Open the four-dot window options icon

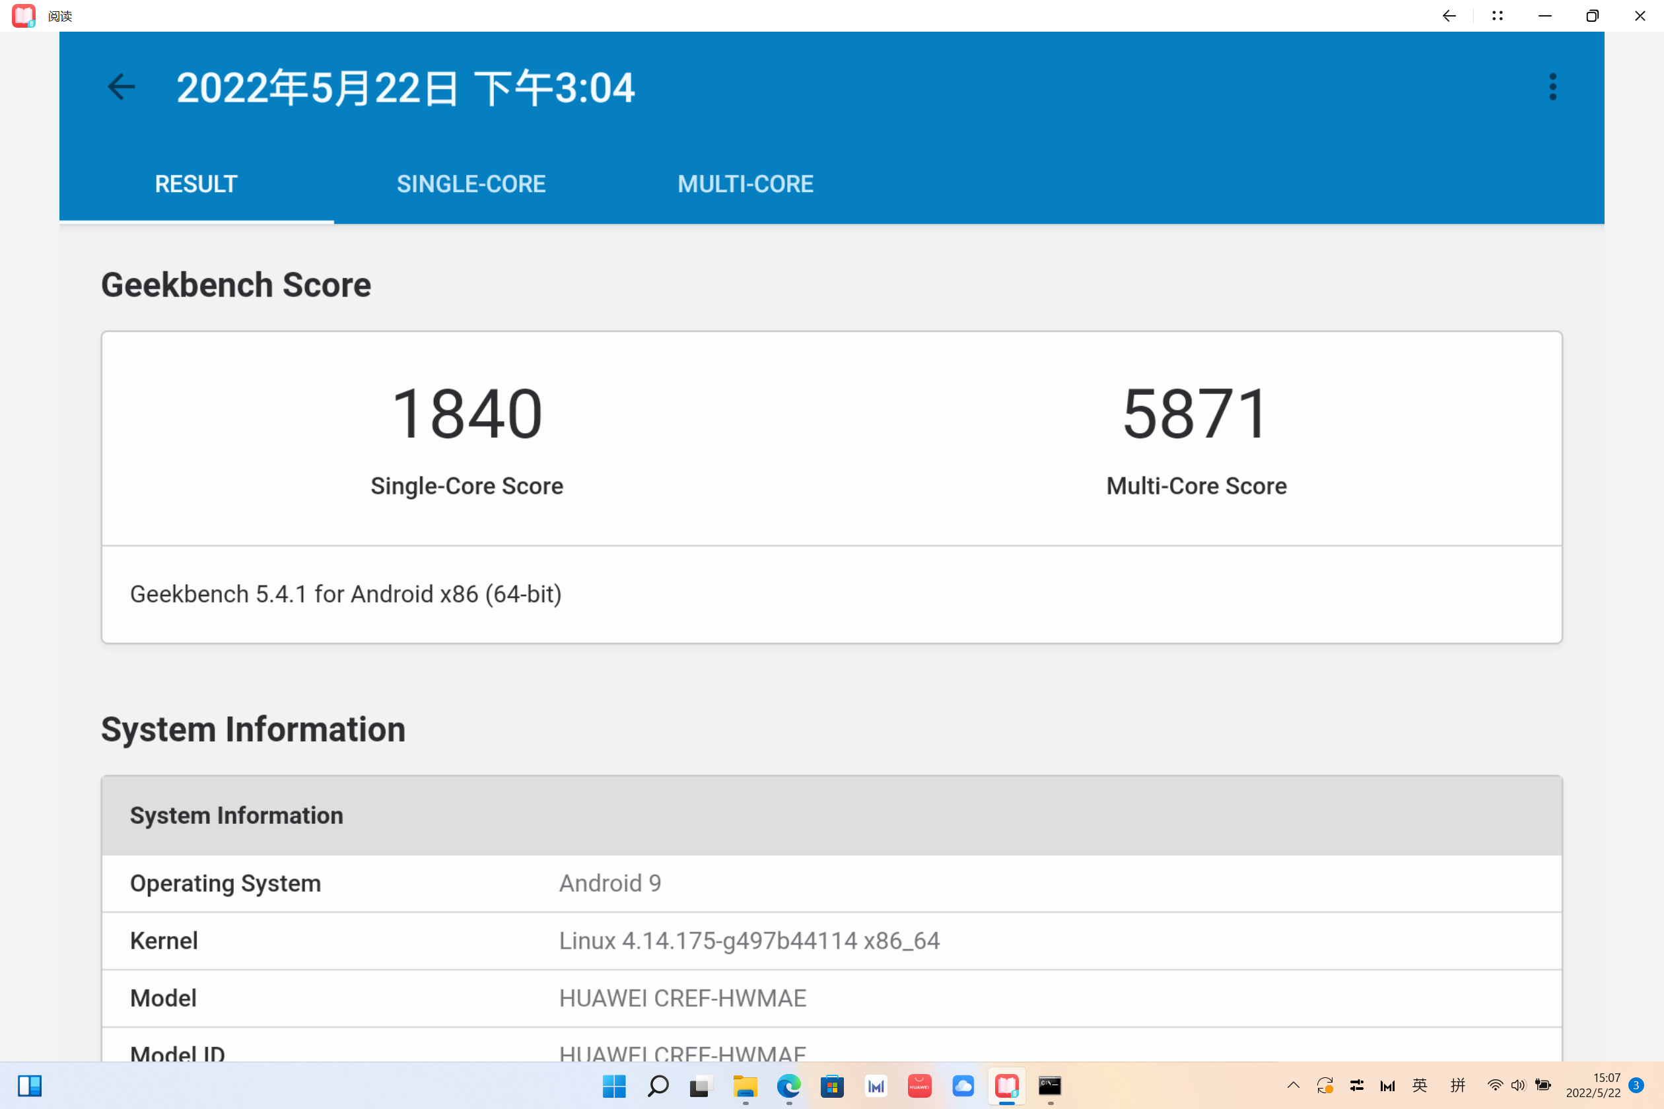pyautogui.click(x=1497, y=16)
